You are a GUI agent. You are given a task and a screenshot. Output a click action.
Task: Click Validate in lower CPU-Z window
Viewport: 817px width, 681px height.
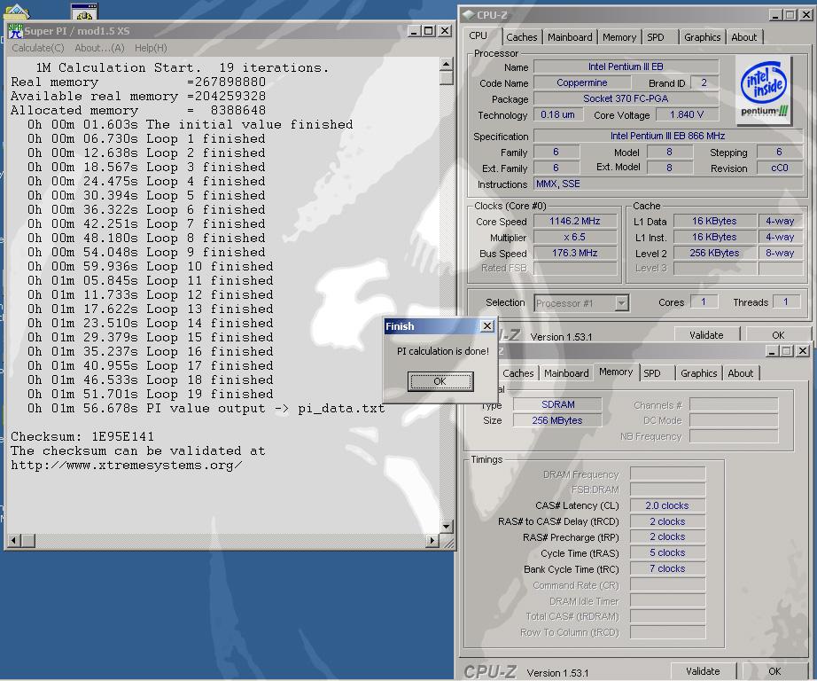(703, 671)
